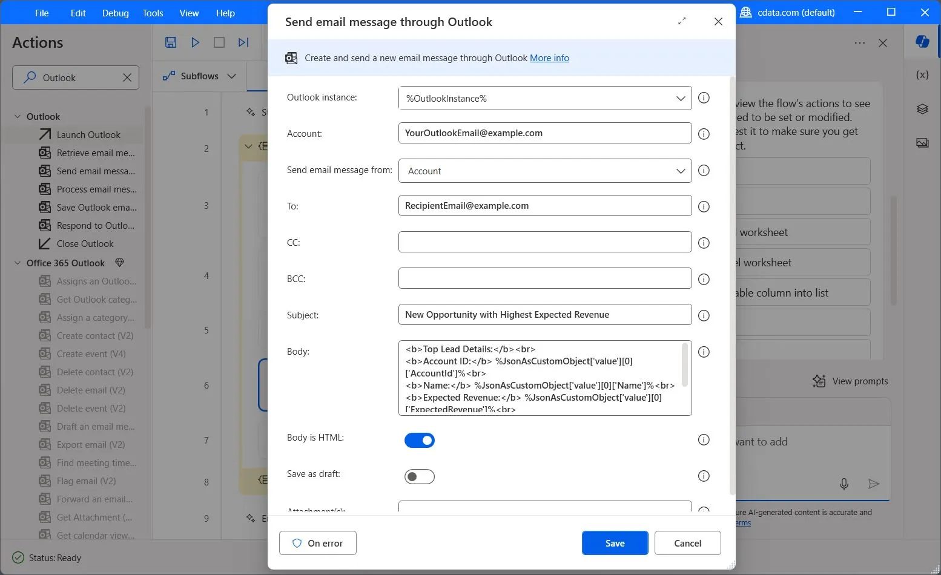Expand the dialog using resize arrows icon

tap(682, 21)
